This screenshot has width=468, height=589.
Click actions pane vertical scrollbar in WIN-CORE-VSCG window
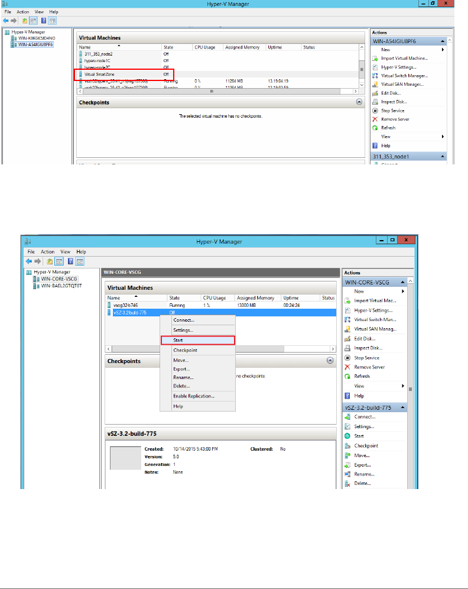[x=411, y=389]
